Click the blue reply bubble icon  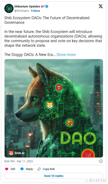coord(22,169)
